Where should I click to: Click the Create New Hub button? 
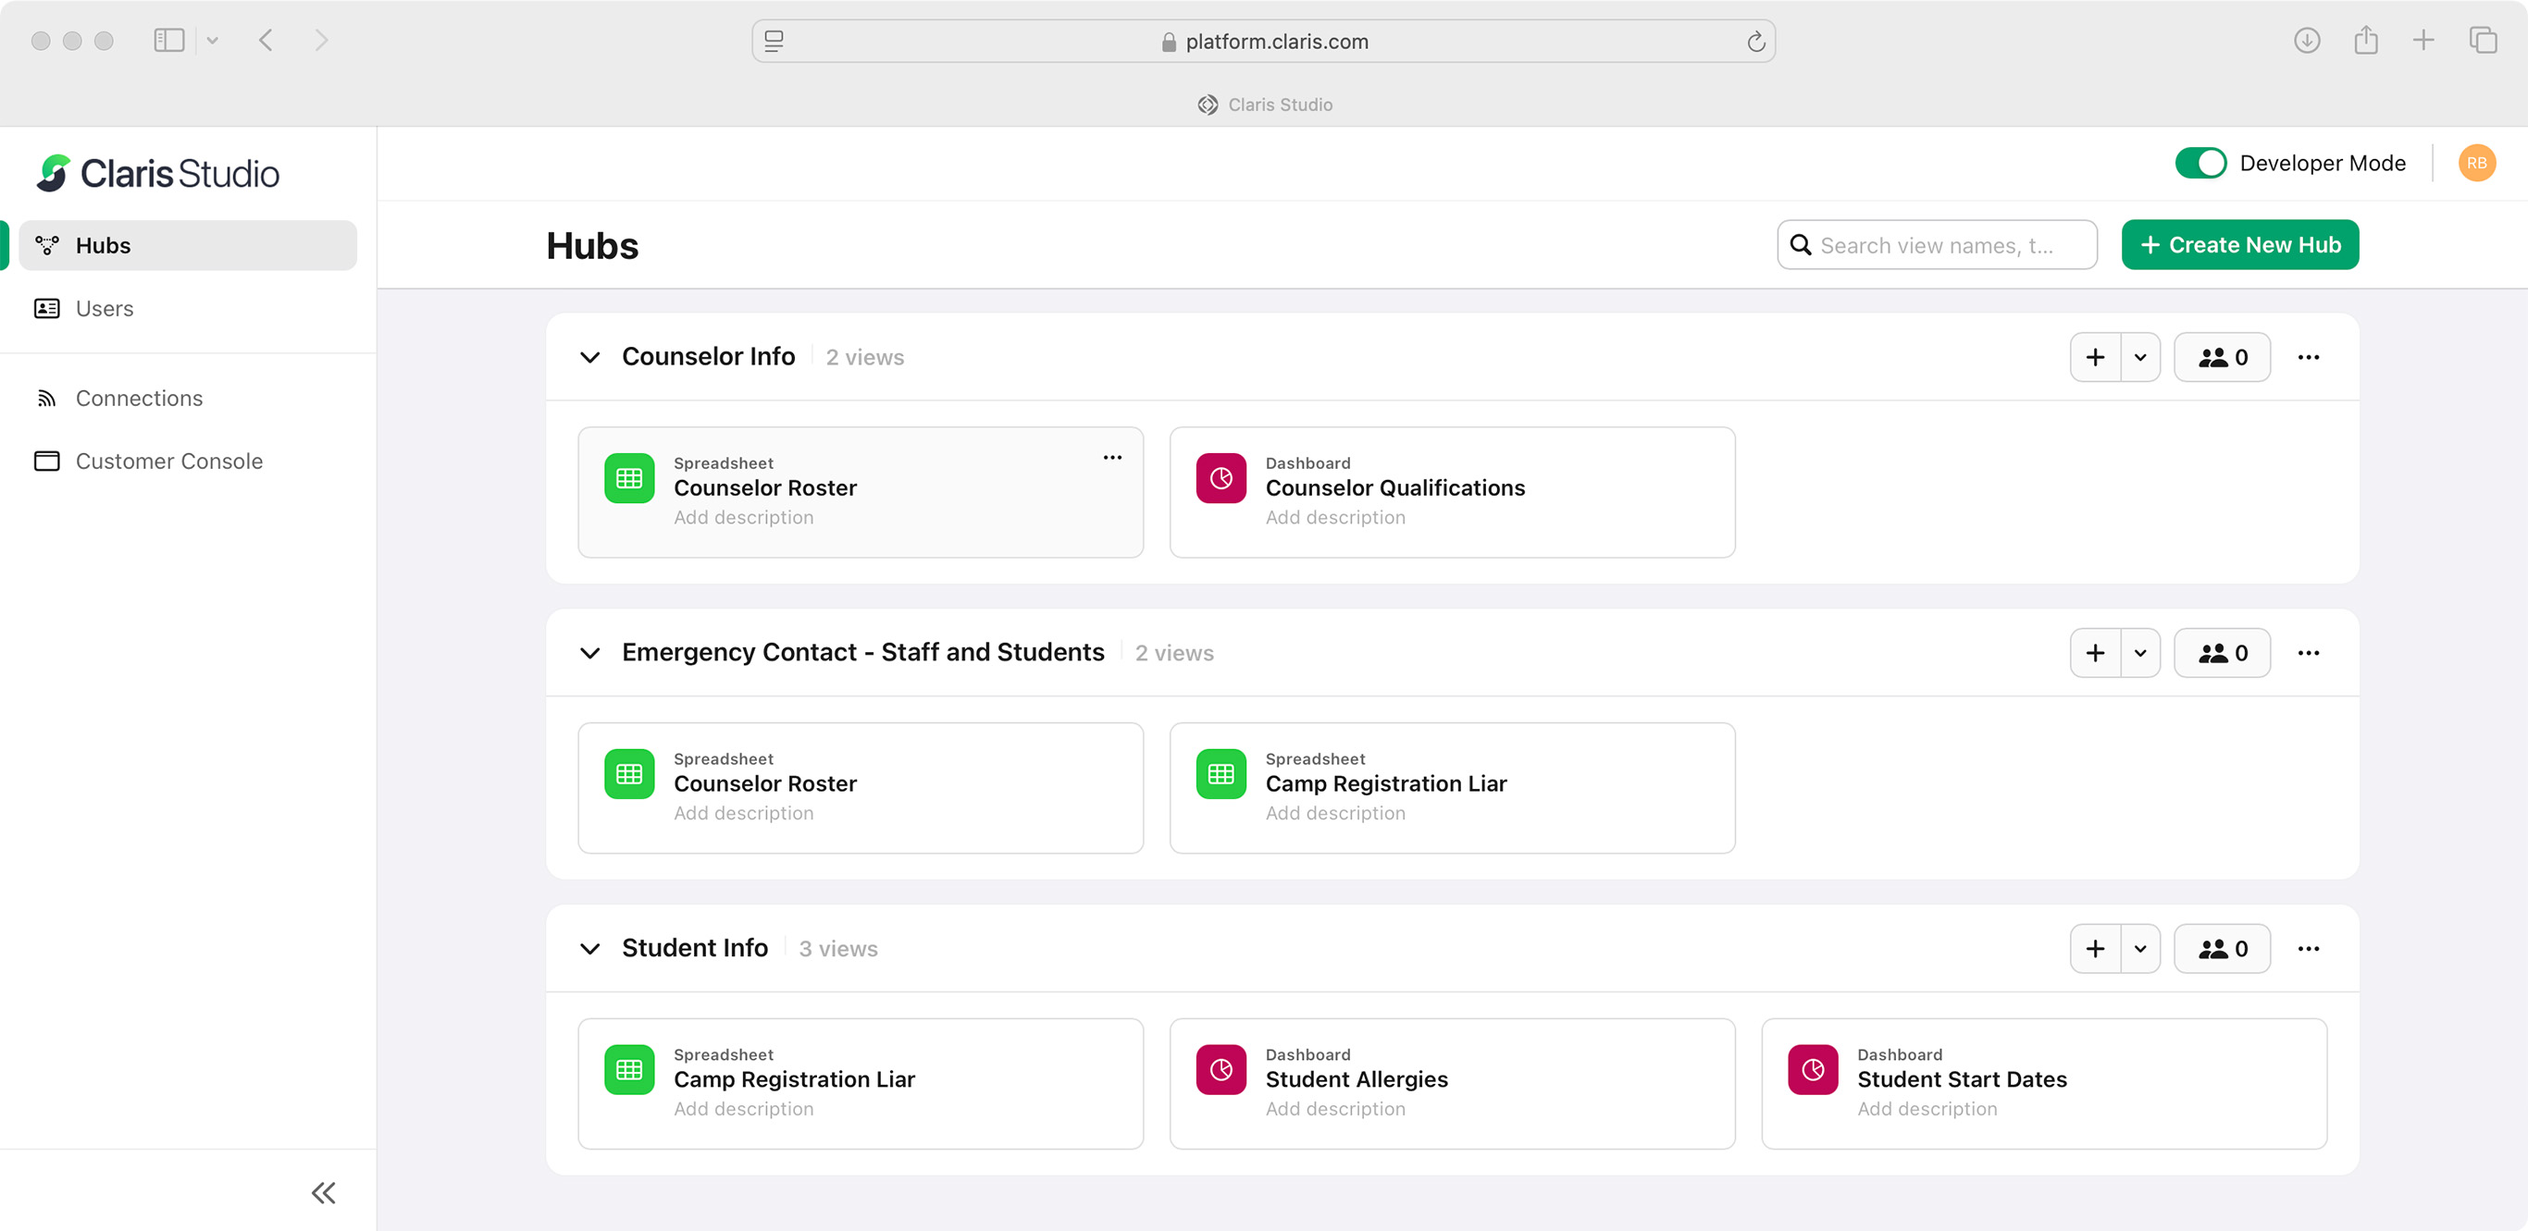coord(2240,244)
